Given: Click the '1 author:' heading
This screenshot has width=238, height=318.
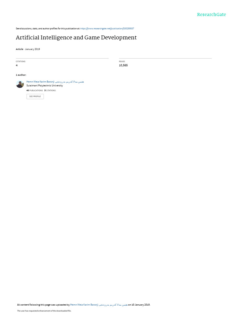Looking at the screenshot, I should [x=21, y=75].
